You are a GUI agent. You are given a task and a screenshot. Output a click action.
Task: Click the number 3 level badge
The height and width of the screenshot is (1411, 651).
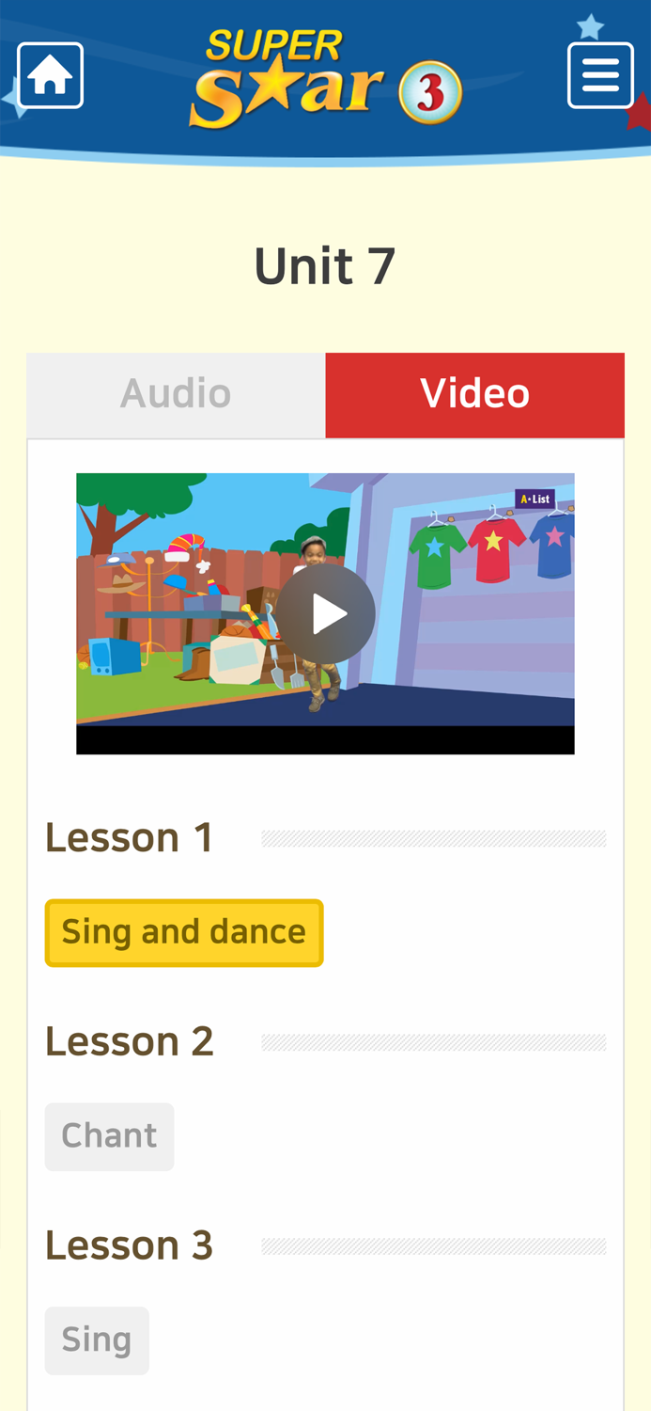coord(430,94)
